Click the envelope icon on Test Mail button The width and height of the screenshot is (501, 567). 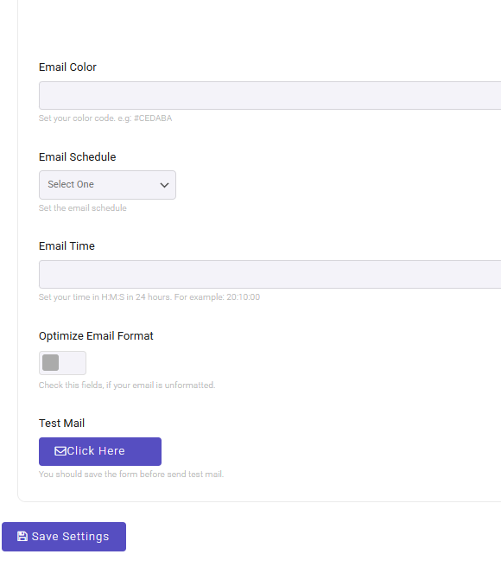[x=60, y=451]
